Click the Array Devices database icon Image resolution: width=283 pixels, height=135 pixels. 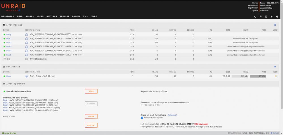(x=4, y=25)
